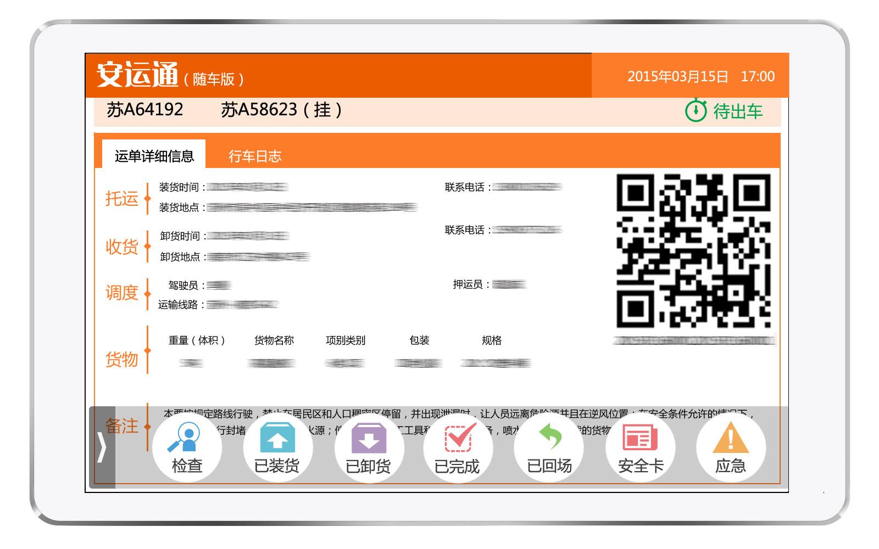Screen dimensions: 879x549
Task: Select the 已完成 completed icon
Action: tap(458, 447)
